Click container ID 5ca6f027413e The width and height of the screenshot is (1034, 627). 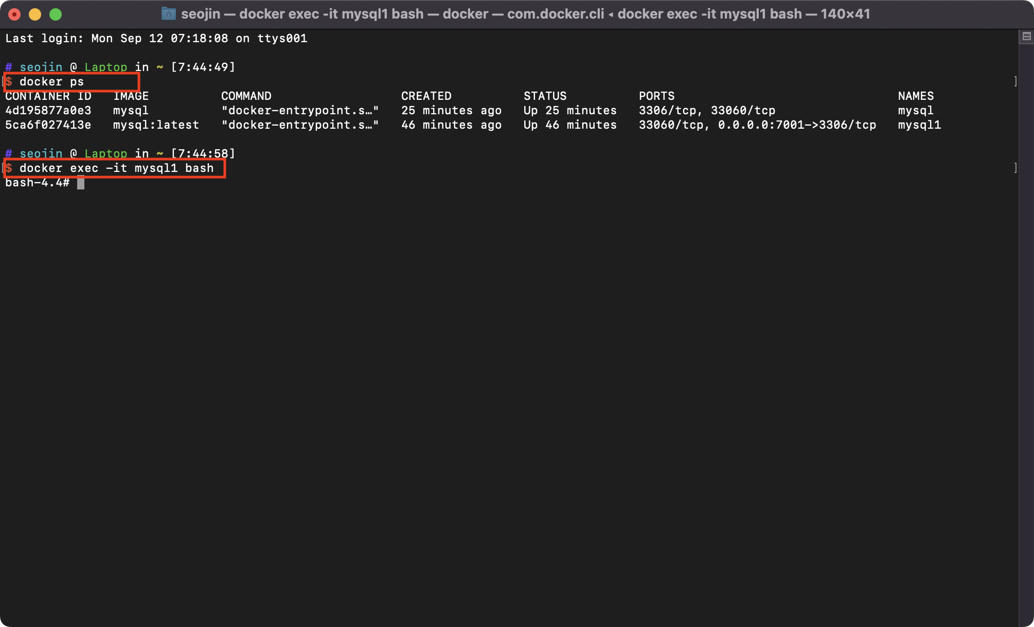[x=48, y=125]
